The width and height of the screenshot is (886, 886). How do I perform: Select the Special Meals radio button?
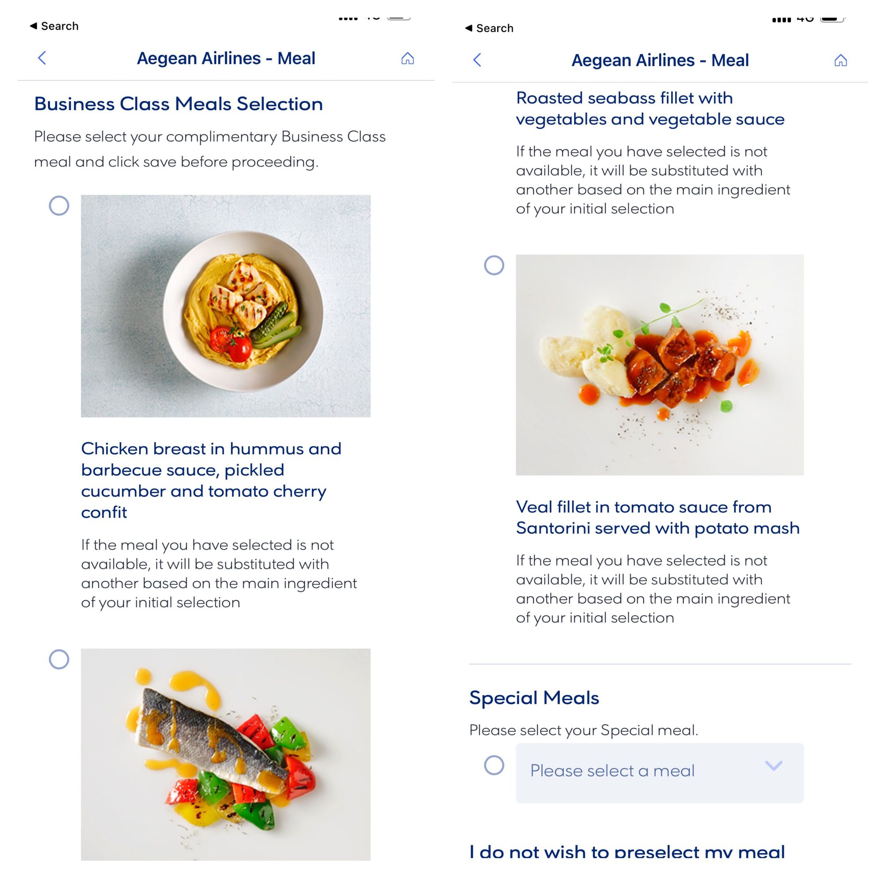point(494,766)
